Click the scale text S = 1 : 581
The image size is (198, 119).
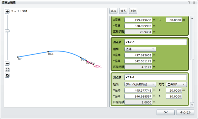[19, 11]
